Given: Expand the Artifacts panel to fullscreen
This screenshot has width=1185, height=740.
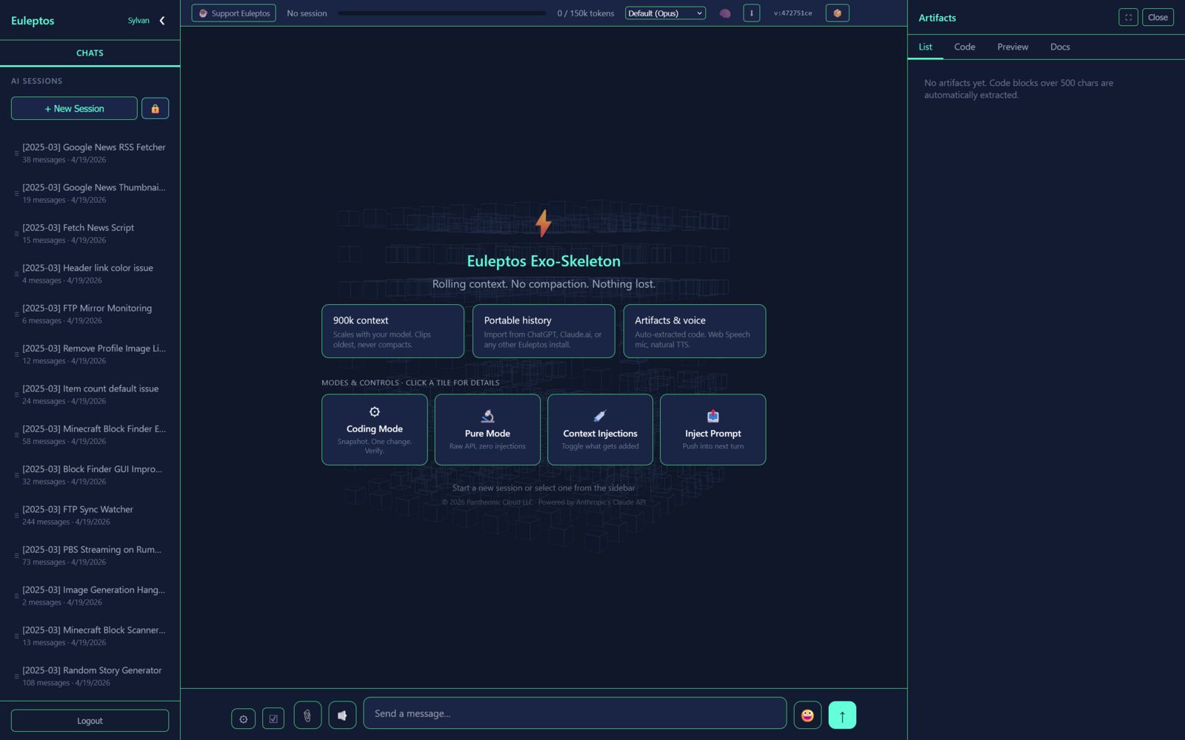Looking at the screenshot, I should tap(1128, 17).
